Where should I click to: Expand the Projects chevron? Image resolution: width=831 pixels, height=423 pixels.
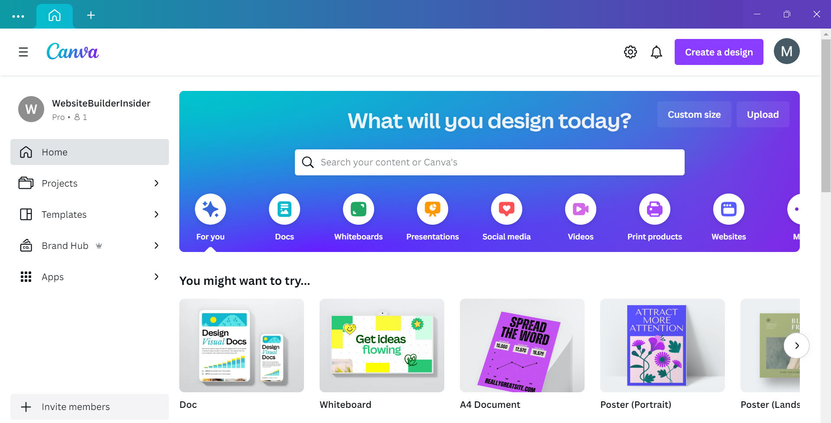click(156, 183)
